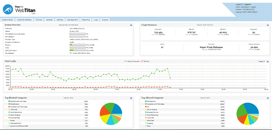Open the Policies tab
Screen dimensions: 272x130
39,20
